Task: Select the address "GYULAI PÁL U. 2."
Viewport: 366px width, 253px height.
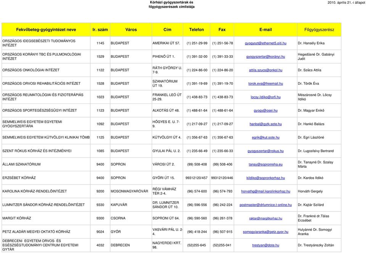Action: tap(167, 151)
